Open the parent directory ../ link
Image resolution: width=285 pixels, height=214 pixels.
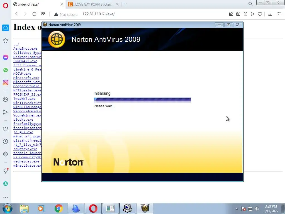[x=16, y=44]
